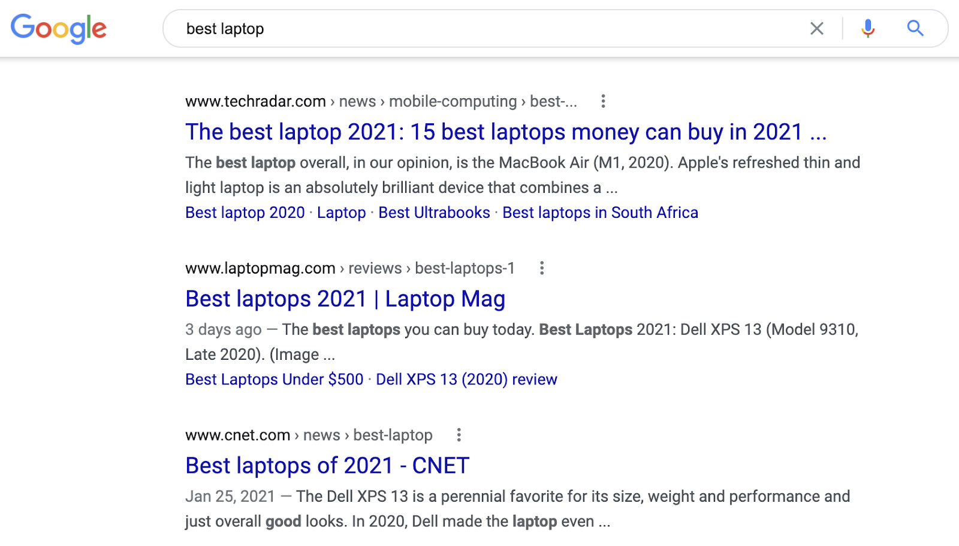Click the www.laptopmag.com breadcrumb URL

pos(260,269)
